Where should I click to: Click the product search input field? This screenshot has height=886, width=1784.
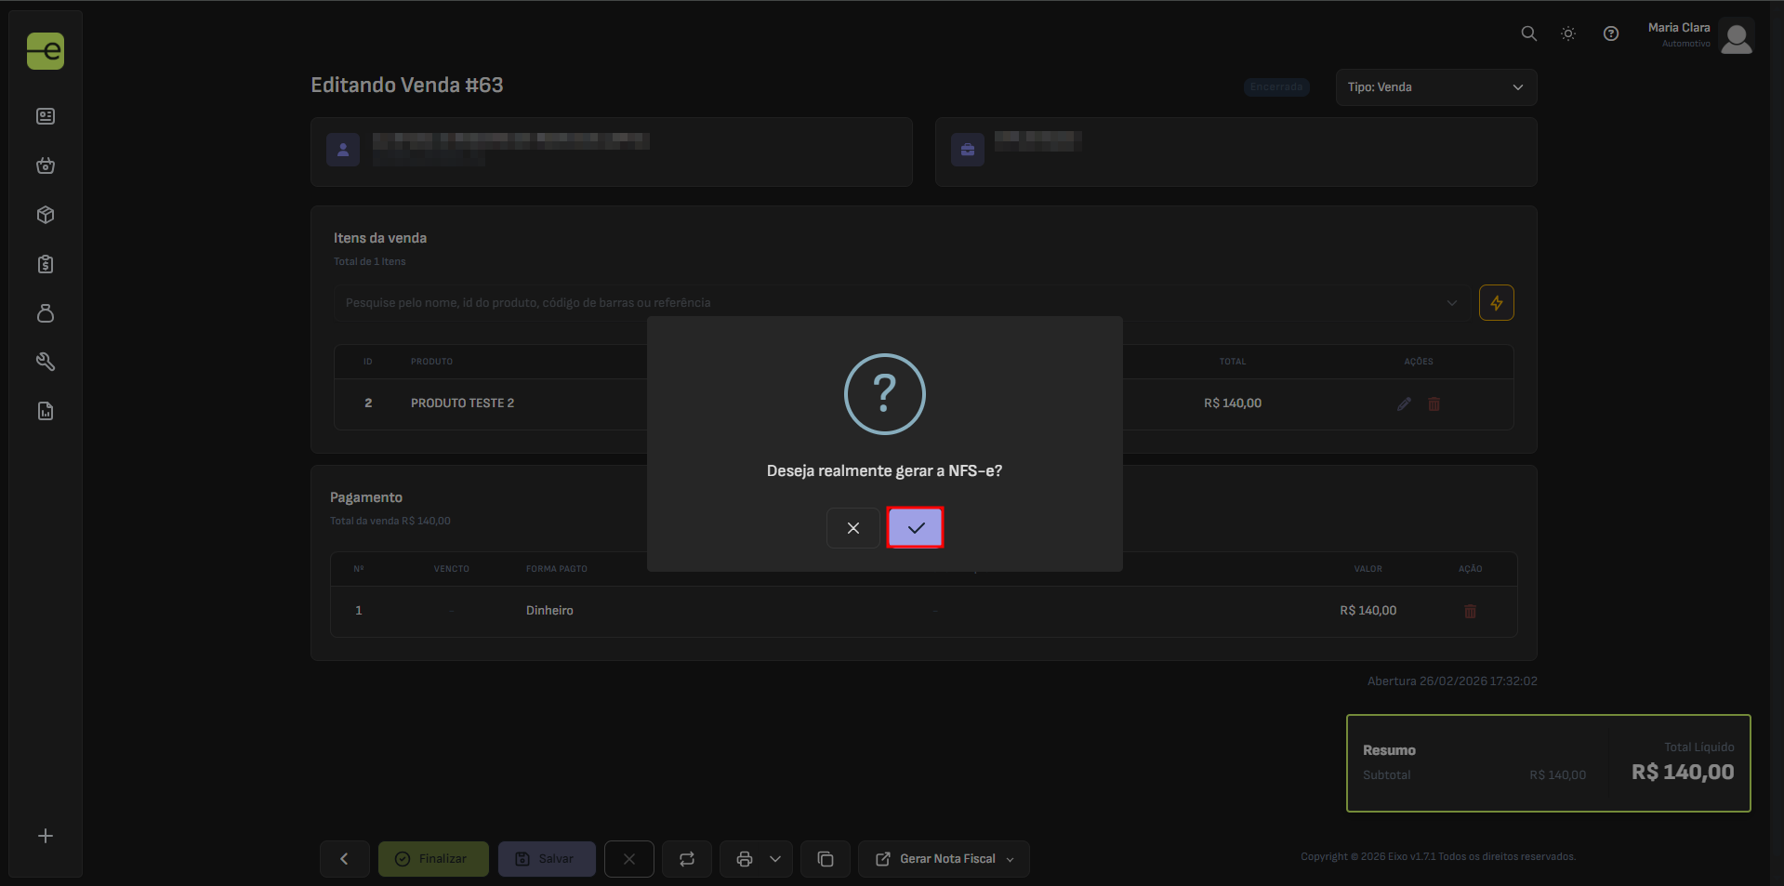click(x=892, y=303)
